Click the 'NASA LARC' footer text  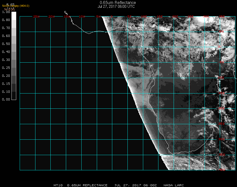coord(174,185)
